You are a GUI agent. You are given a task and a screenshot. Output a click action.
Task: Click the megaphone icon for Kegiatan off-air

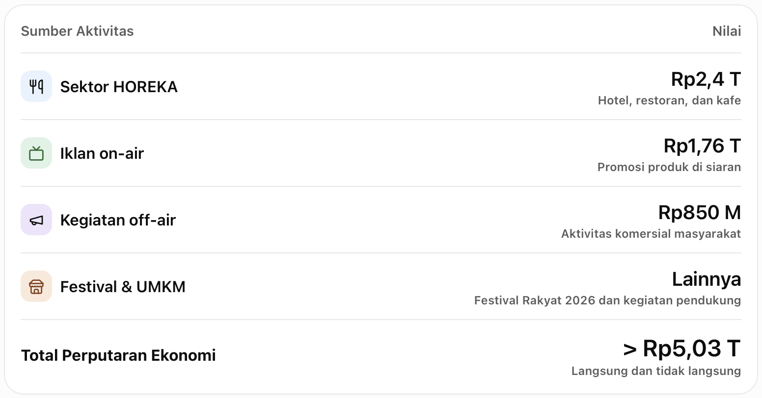point(36,220)
